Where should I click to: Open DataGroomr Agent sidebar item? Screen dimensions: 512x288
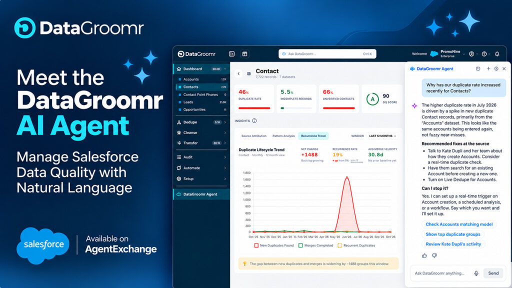(201, 194)
